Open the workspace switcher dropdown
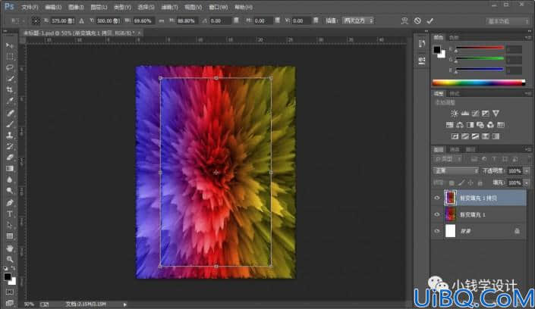 508,21
